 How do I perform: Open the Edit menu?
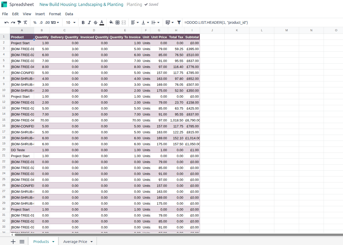click(15, 14)
